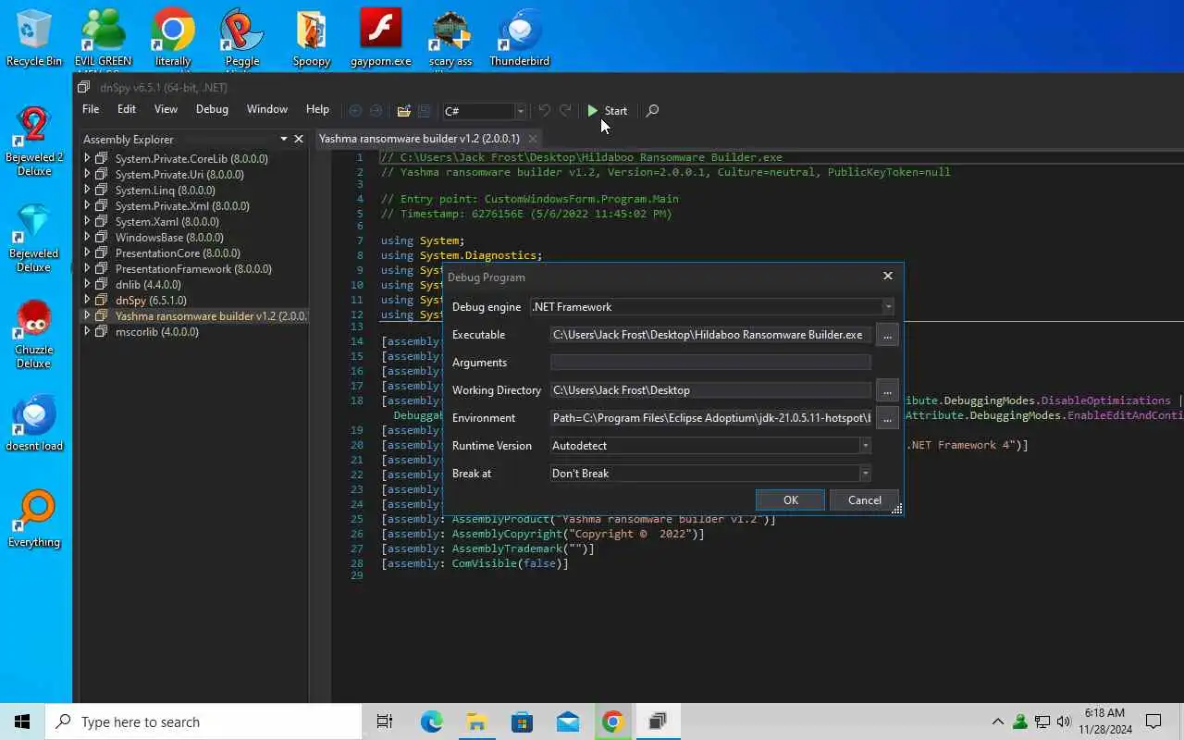
Task: Browse for the Executable file
Action: (887, 335)
